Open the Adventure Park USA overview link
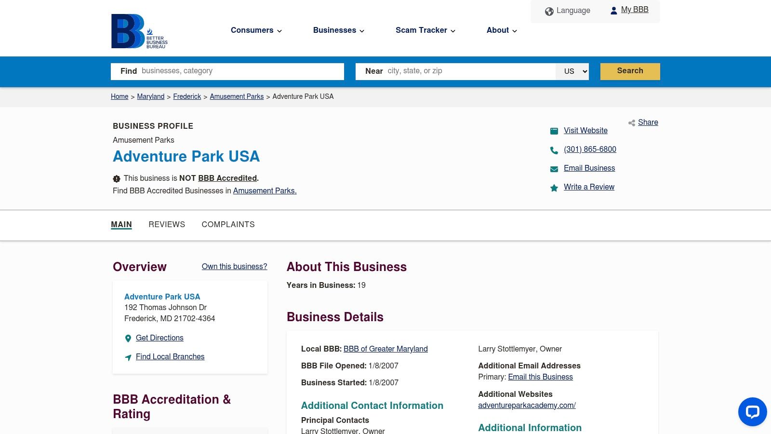This screenshot has height=434, width=771. click(162, 297)
